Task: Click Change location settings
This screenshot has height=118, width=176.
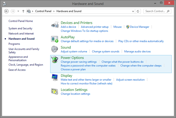Action: point(75,94)
